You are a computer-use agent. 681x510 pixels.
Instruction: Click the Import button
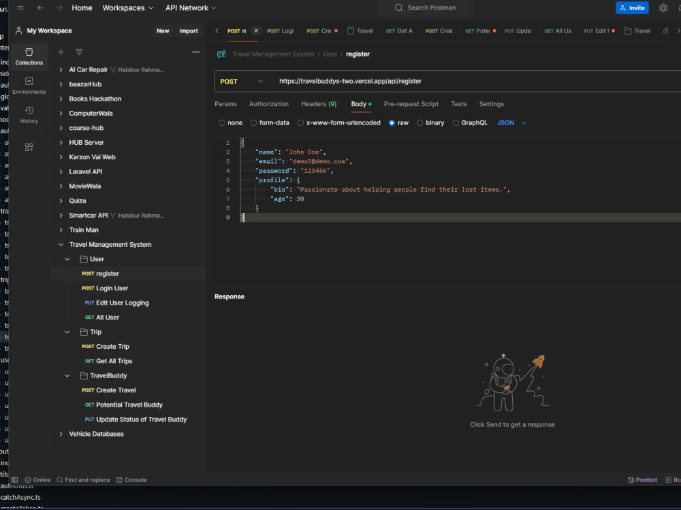tap(189, 31)
